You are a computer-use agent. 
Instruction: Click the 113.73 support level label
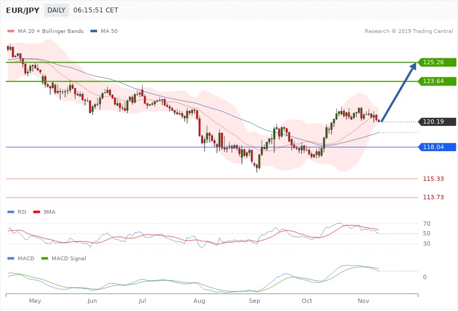433,198
